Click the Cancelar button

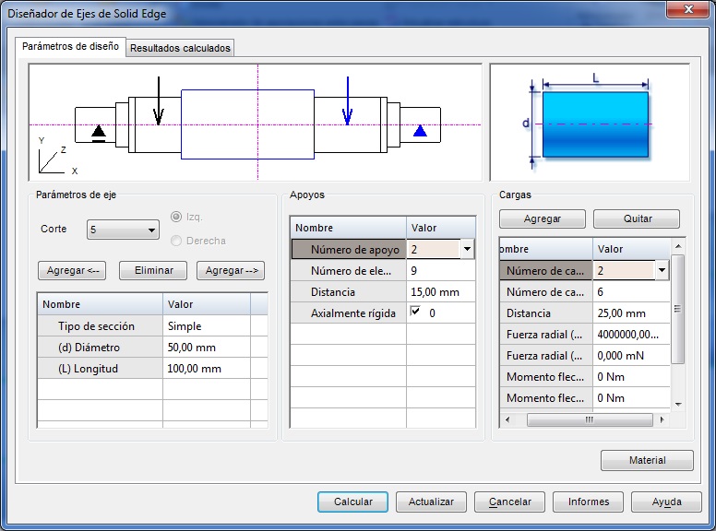tap(509, 501)
